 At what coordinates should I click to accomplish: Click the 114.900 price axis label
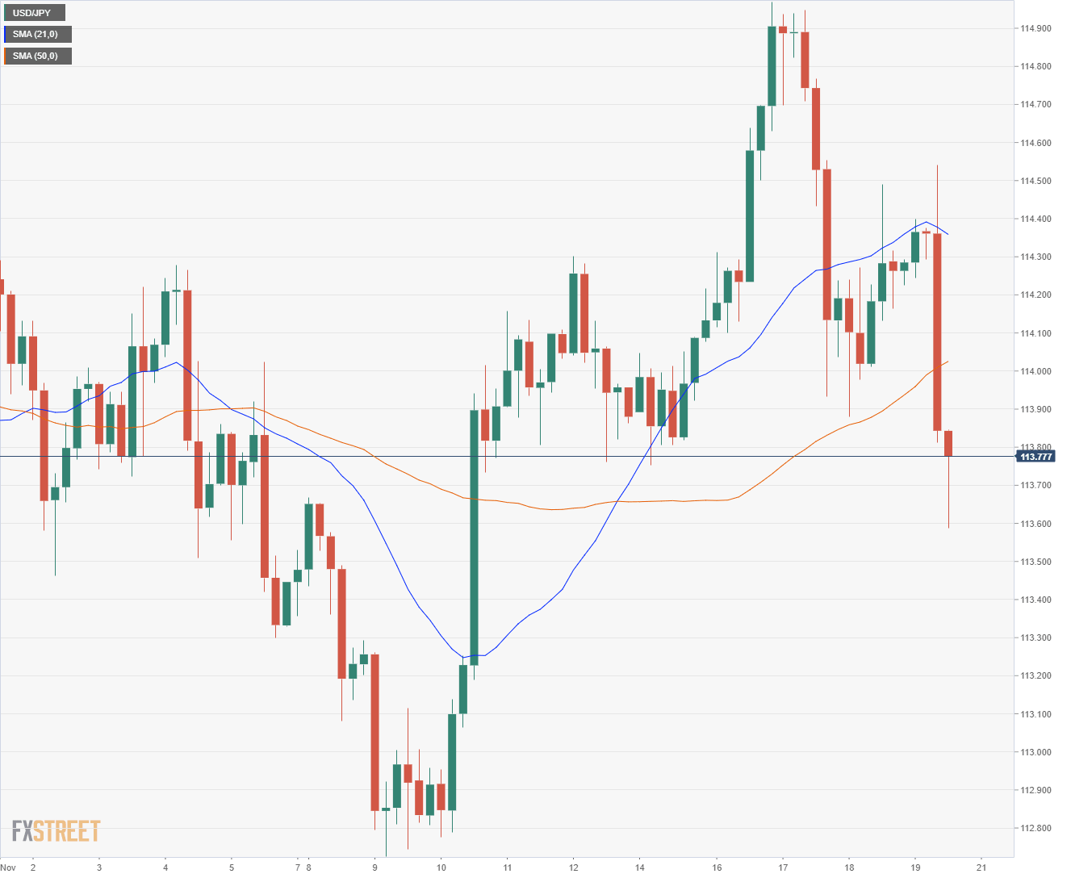pos(1035,29)
